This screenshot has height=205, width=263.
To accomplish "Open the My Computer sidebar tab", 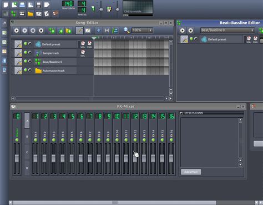I will (4, 70).
